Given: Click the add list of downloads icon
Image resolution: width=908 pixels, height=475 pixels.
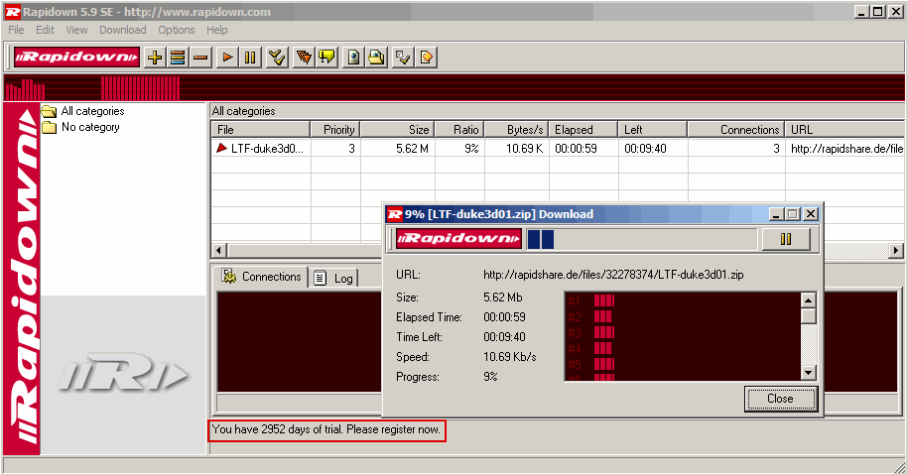Looking at the screenshot, I should coord(178,58).
